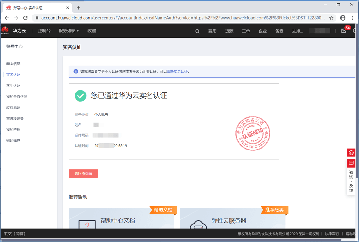Click the 重新实名认证 link
Screen dimensions: 359x242
click(178, 72)
